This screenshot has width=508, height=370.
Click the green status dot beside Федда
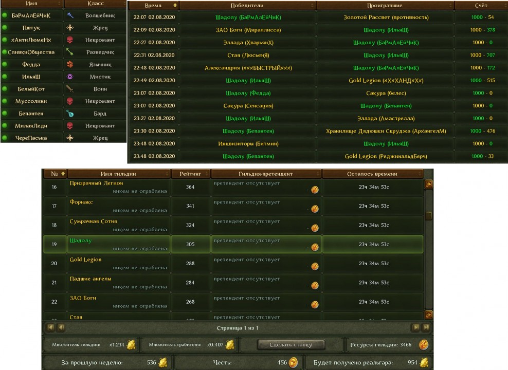[x=5, y=65]
